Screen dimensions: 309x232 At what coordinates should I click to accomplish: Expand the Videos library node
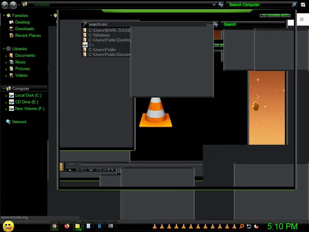point(6,76)
